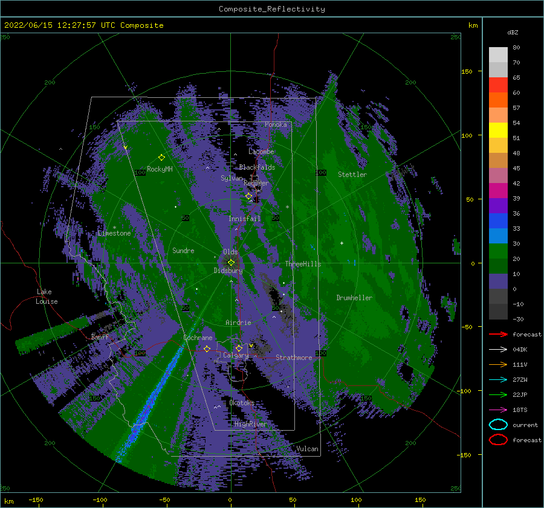This screenshot has width=544, height=508.
Task: Click the Sylvan label
Action: click(x=232, y=178)
